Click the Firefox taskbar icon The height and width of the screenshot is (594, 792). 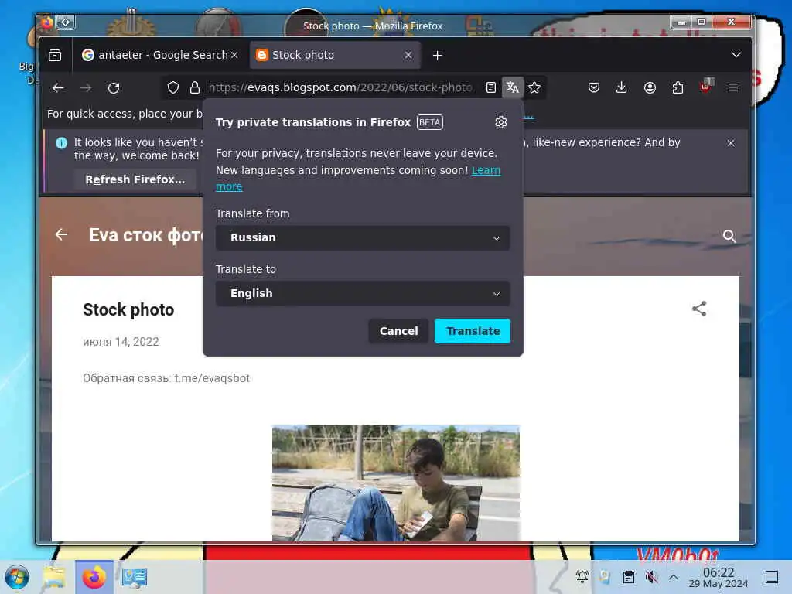point(94,577)
